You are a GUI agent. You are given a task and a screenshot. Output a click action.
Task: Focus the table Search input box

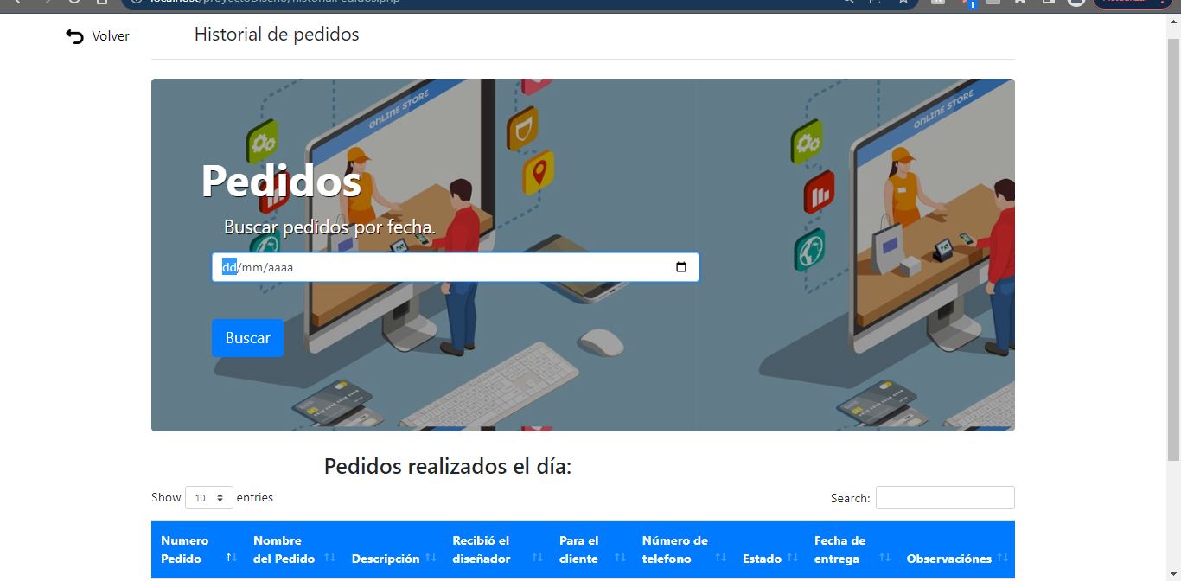(944, 498)
